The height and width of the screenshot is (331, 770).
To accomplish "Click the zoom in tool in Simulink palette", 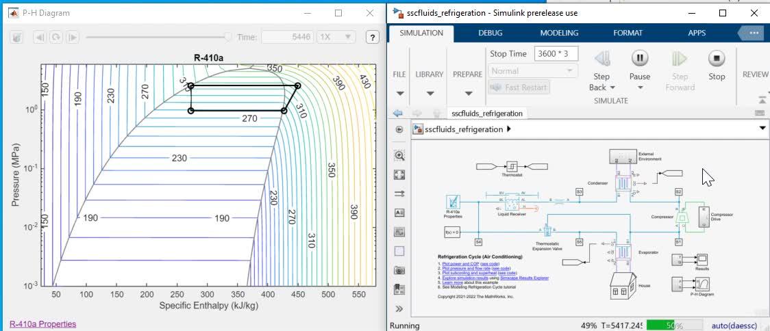I will point(399,156).
